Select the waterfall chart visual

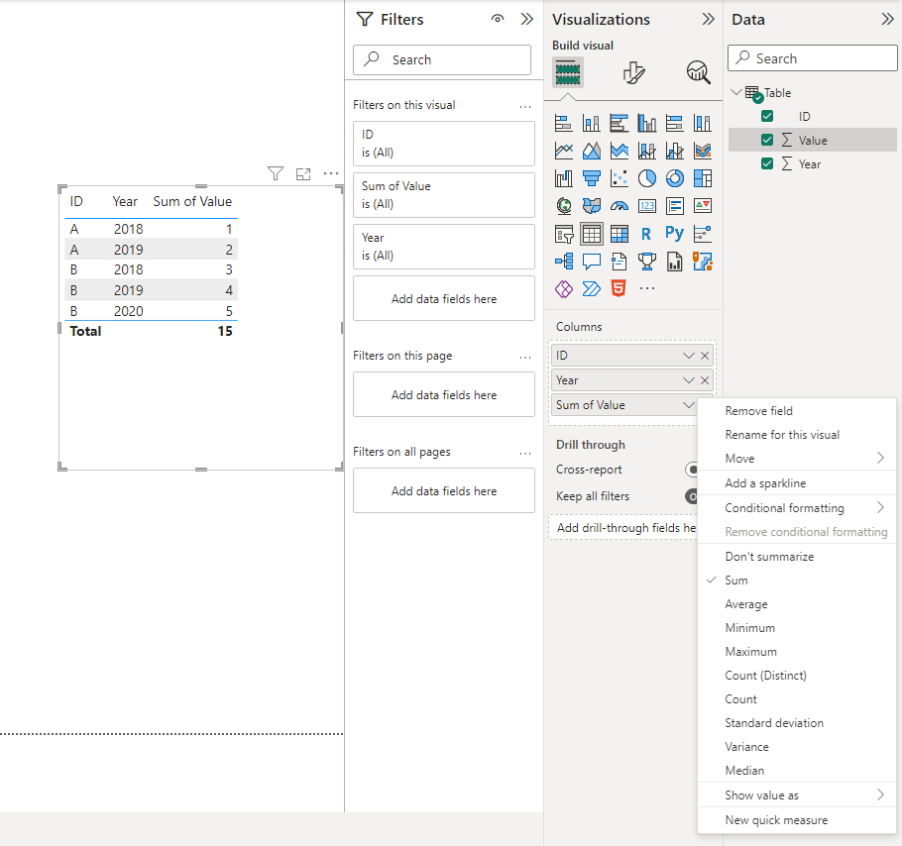(563, 178)
